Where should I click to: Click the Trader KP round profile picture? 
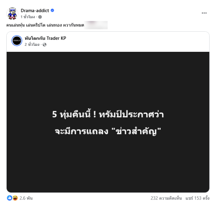point(17,40)
